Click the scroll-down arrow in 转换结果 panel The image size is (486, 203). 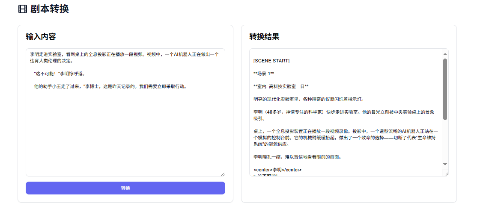(445, 164)
